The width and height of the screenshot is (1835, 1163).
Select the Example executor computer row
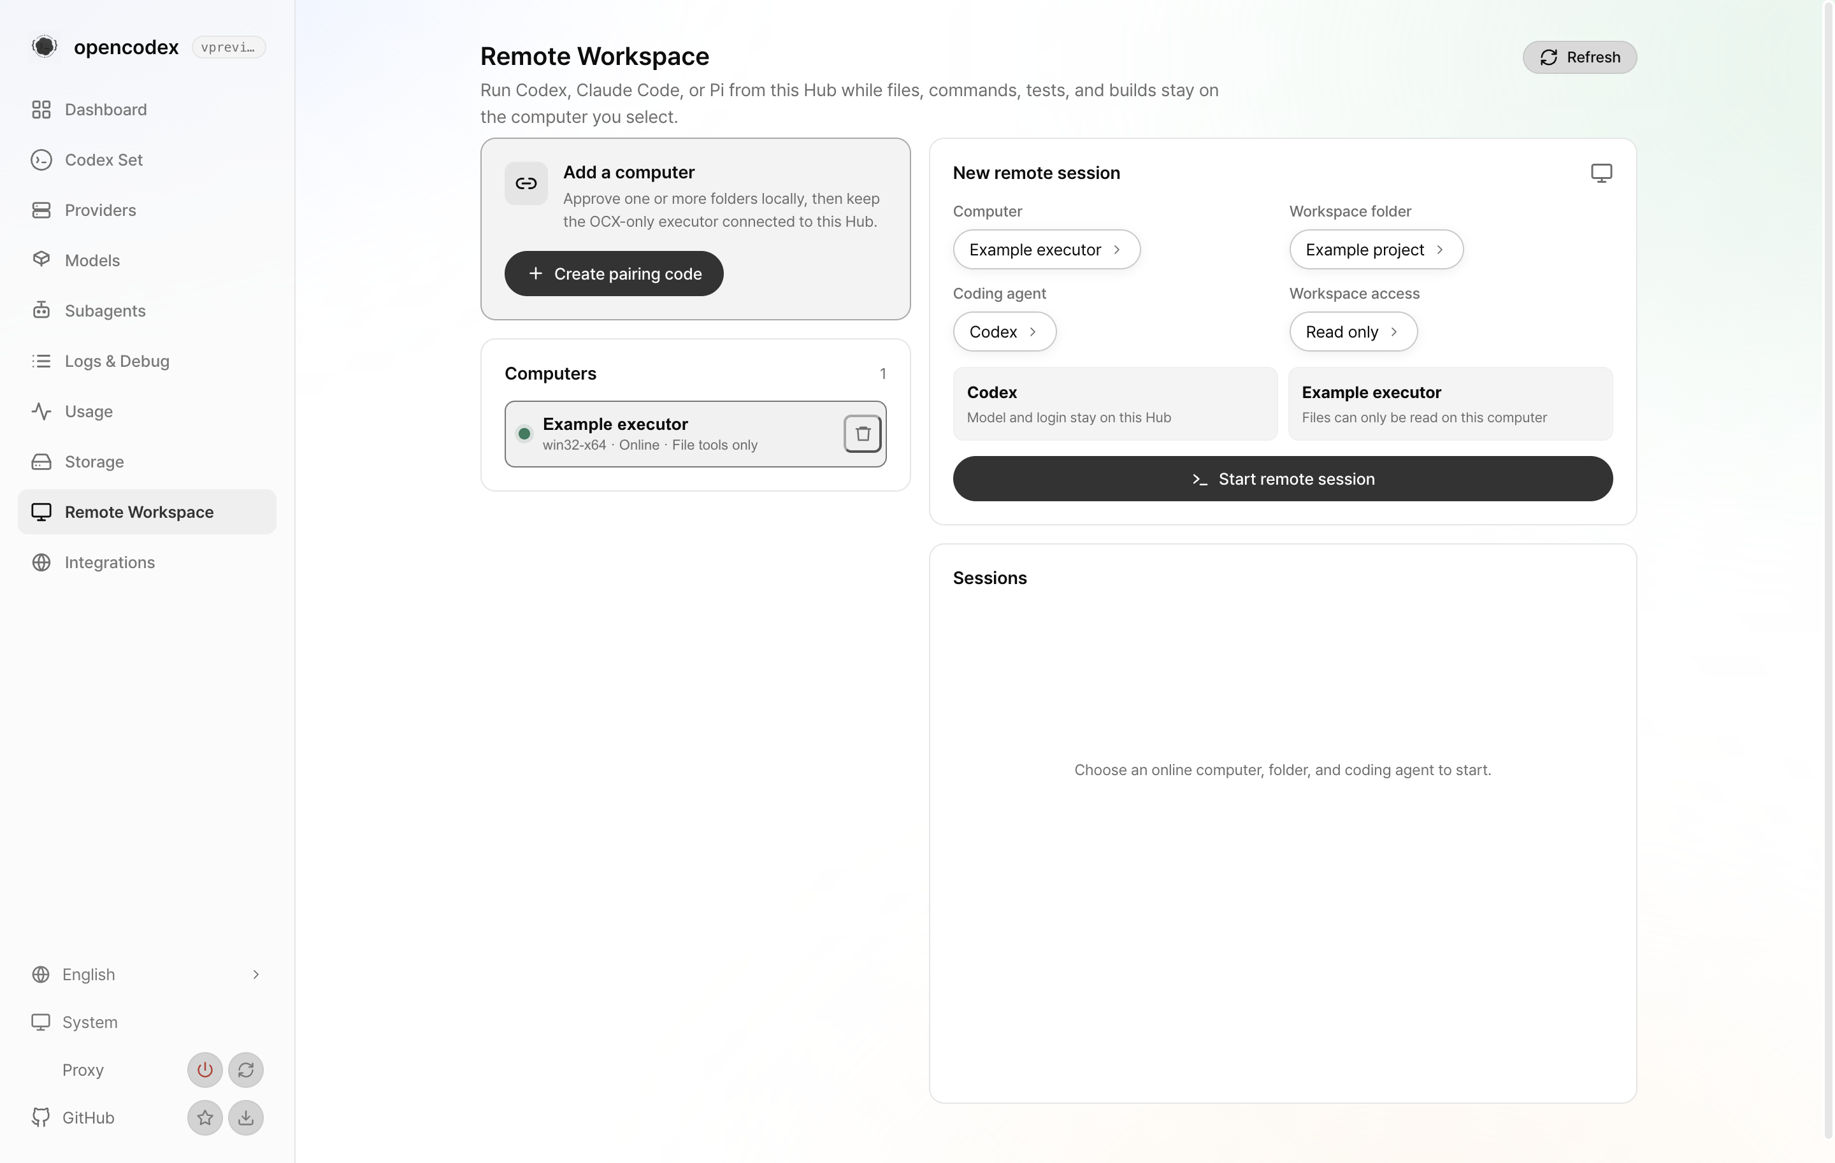695,434
